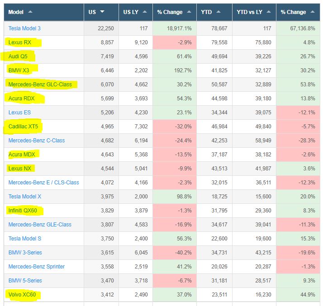
Task: Select the 9,120 US LY cell
Action: 136,42
